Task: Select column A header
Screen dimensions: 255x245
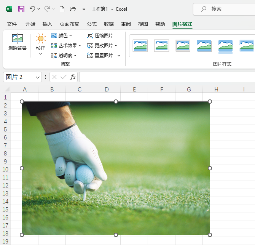Action: pos(25,90)
